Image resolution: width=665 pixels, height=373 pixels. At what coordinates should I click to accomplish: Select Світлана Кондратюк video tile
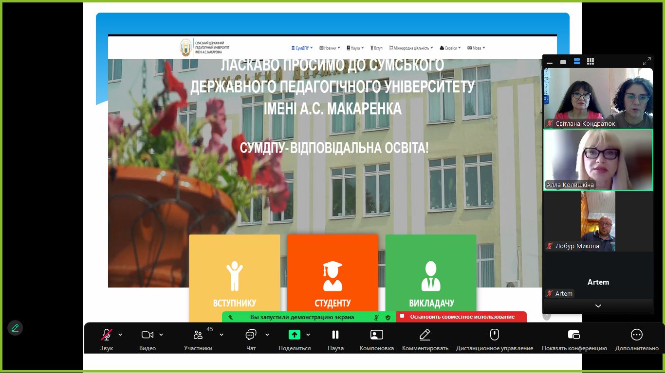[x=598, y=98]
